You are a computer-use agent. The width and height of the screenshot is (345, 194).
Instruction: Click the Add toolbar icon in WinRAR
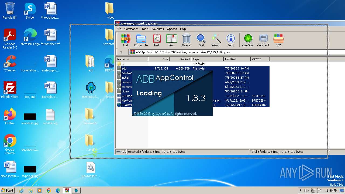[x=125, y=40]
